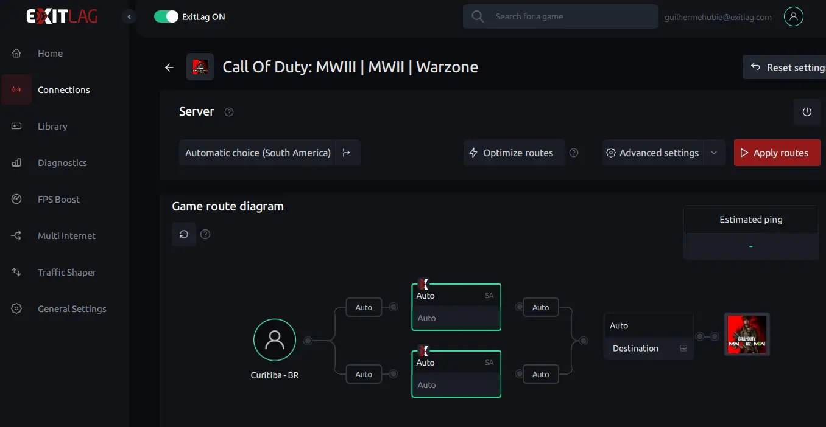The width and height of the screenshot is (826, 427).
Task: Click the help icon next to Optimize routes
Action: click(x=574, y=153)
